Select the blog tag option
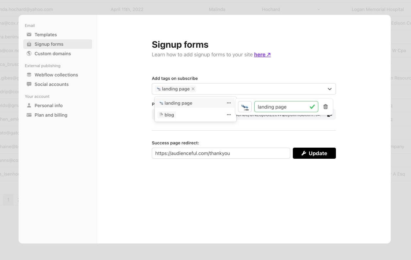This screenshot has height=260, width=411. pos(169,115)
